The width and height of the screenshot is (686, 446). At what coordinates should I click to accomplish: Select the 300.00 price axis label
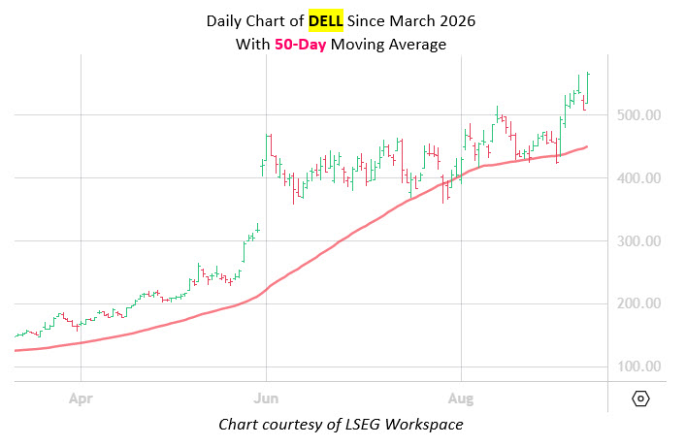[638, 240]
